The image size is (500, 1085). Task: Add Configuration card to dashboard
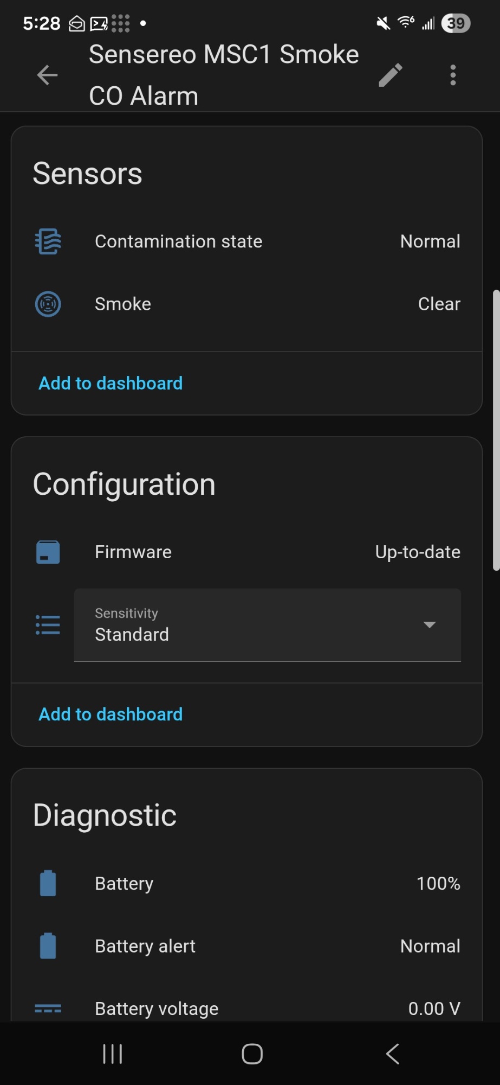point(111,714)
